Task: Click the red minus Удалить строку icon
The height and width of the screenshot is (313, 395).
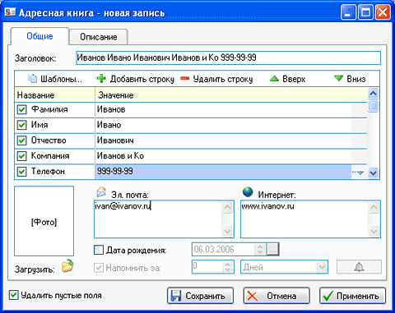Action: (x=185, y=79)
